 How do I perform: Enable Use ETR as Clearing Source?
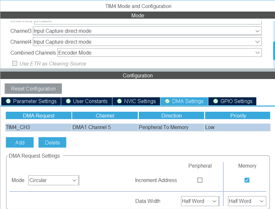coord(15,63)
